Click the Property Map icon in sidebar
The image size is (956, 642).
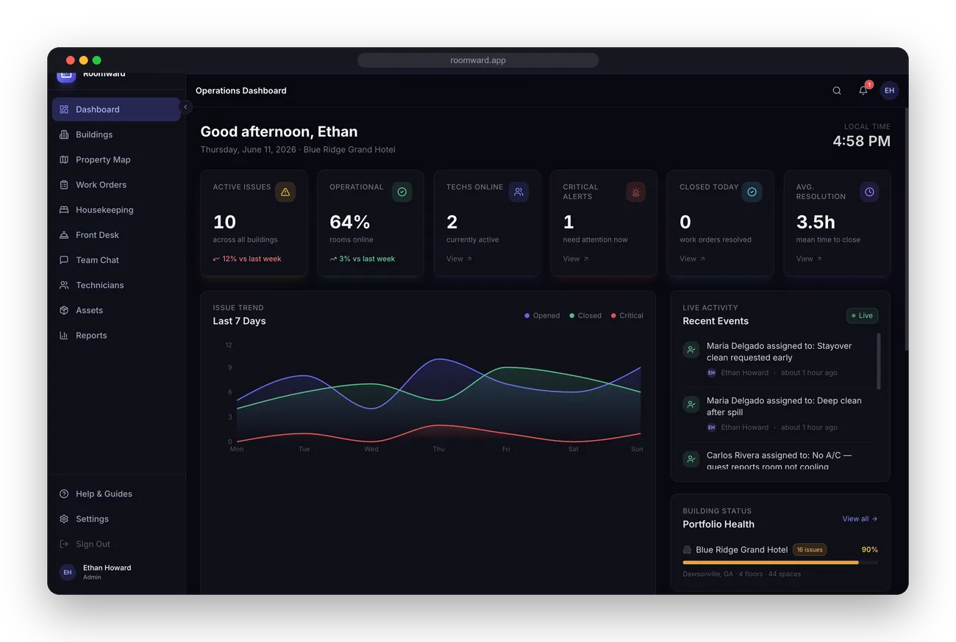click(64, 159)
